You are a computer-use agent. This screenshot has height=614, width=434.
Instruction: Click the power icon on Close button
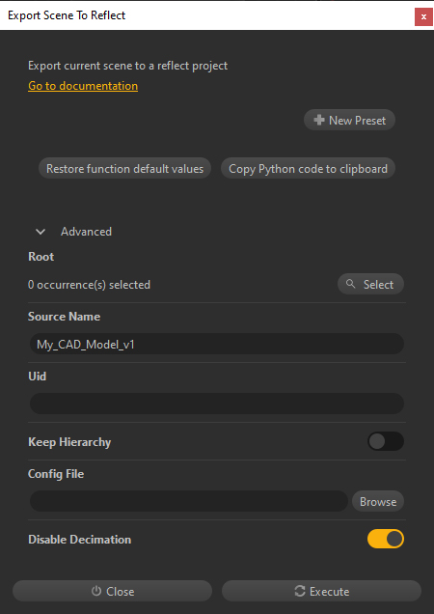pyautogui.click(x=96, y=591)
